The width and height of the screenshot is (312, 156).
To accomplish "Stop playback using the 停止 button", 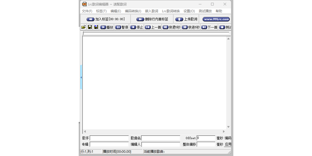I will (x=137, y=27).
